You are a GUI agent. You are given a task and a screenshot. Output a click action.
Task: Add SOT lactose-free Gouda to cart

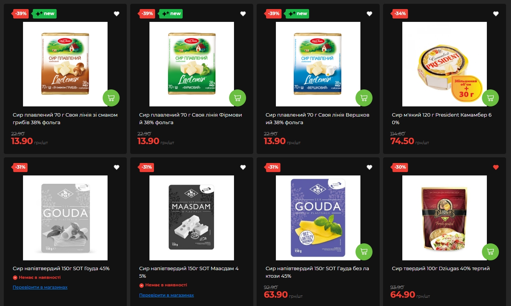pos(364,252)
